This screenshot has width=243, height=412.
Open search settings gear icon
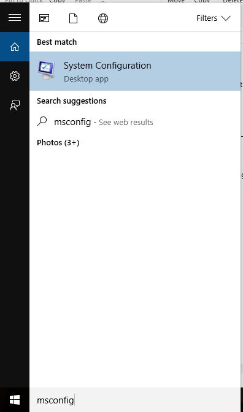tap(15, 76)
